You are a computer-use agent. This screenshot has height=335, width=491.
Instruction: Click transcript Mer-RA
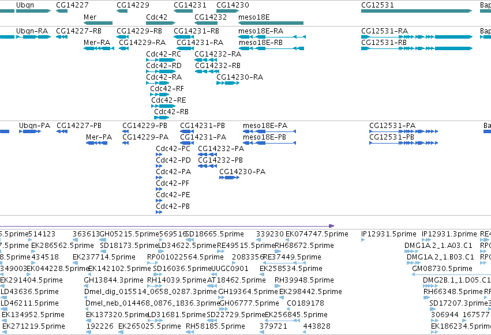(x=97, y=43)
